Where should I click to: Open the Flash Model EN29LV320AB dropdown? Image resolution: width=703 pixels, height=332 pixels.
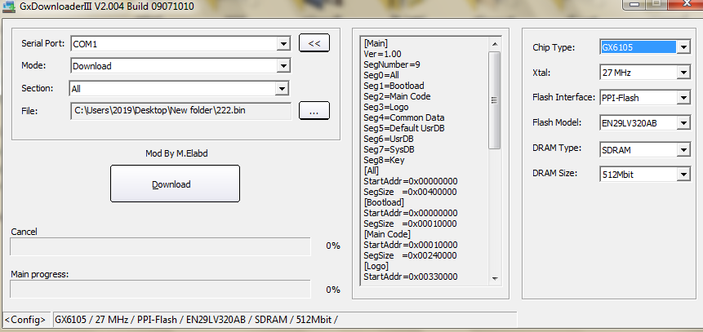pos(683,122)
